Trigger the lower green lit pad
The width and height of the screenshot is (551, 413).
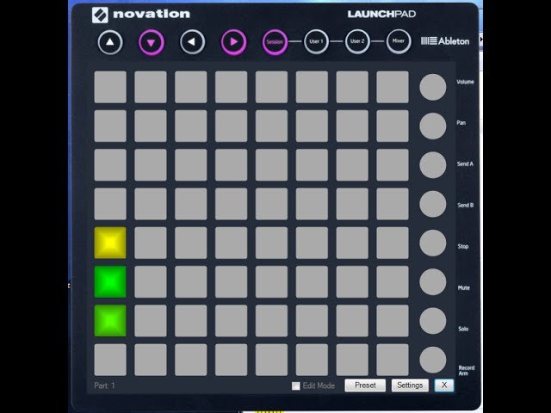[110, 321]
